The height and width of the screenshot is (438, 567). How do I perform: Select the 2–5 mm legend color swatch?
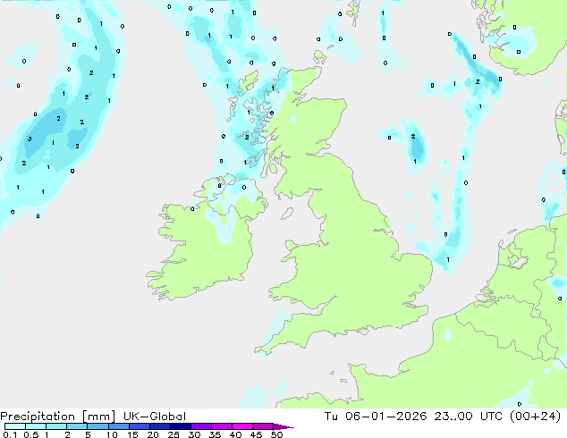[x=77, y=426]
